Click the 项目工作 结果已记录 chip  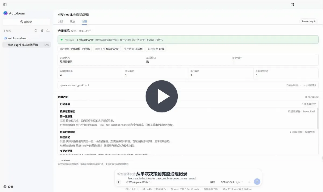pyautogui.click(x=107, y=49)
